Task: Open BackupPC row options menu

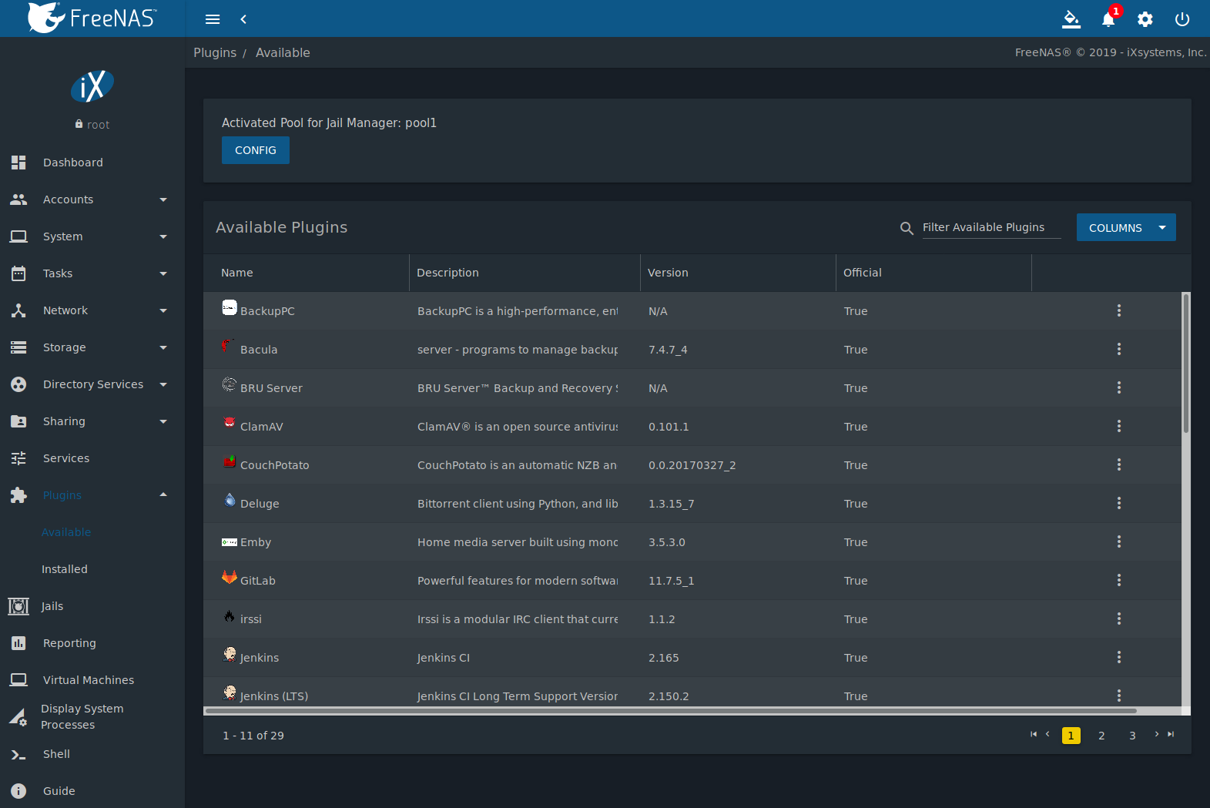Action: coord(1119,310)
